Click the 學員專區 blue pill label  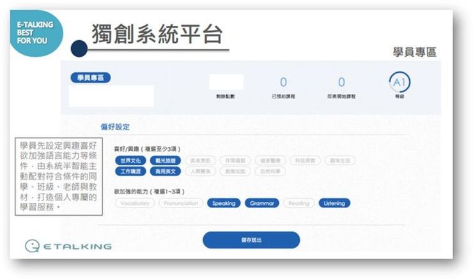tap(90, 78)
